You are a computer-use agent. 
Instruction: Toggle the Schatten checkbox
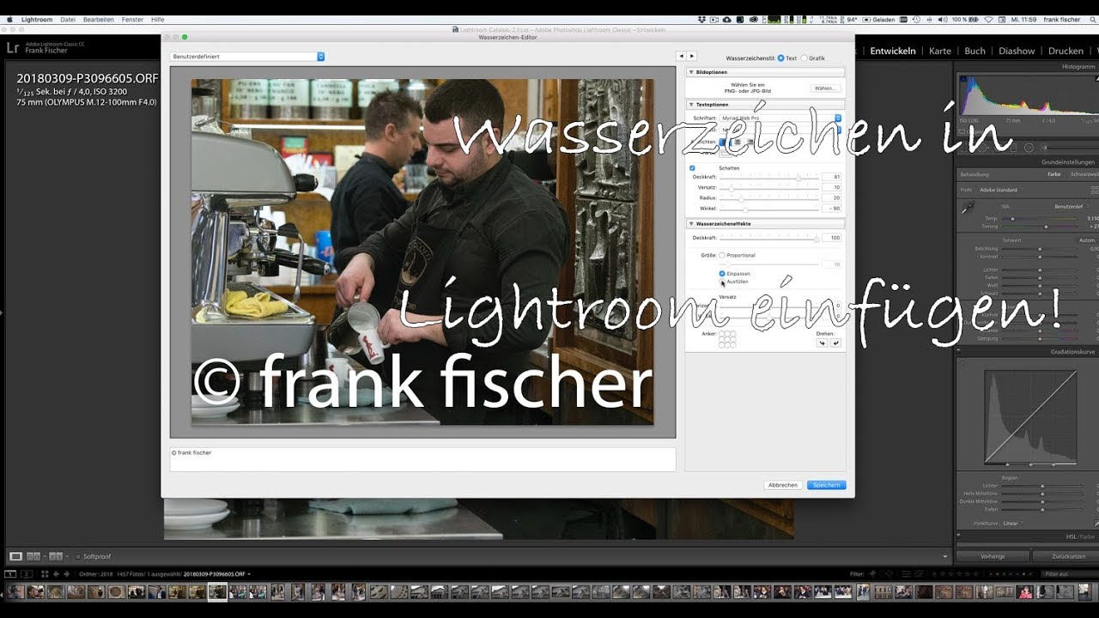[693, 168]
